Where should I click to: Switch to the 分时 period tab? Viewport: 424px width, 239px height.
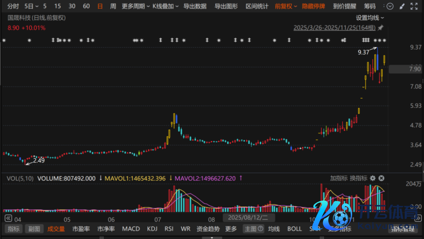coord(13,6)
